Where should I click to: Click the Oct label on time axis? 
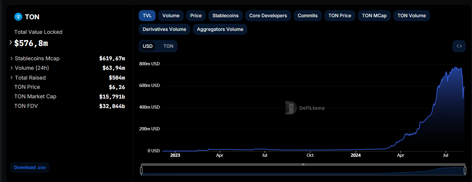pos(310,155)
